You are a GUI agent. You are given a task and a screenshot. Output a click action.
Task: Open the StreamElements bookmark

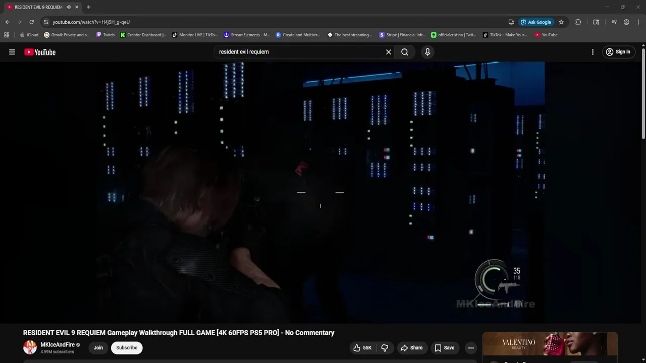[247, 35]
